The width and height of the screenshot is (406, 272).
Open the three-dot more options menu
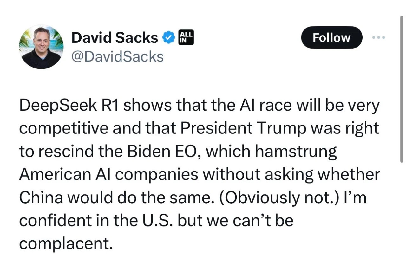click(378, 37)
